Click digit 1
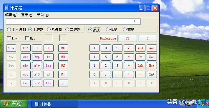The image size is (209, 108). click(94, 66)
